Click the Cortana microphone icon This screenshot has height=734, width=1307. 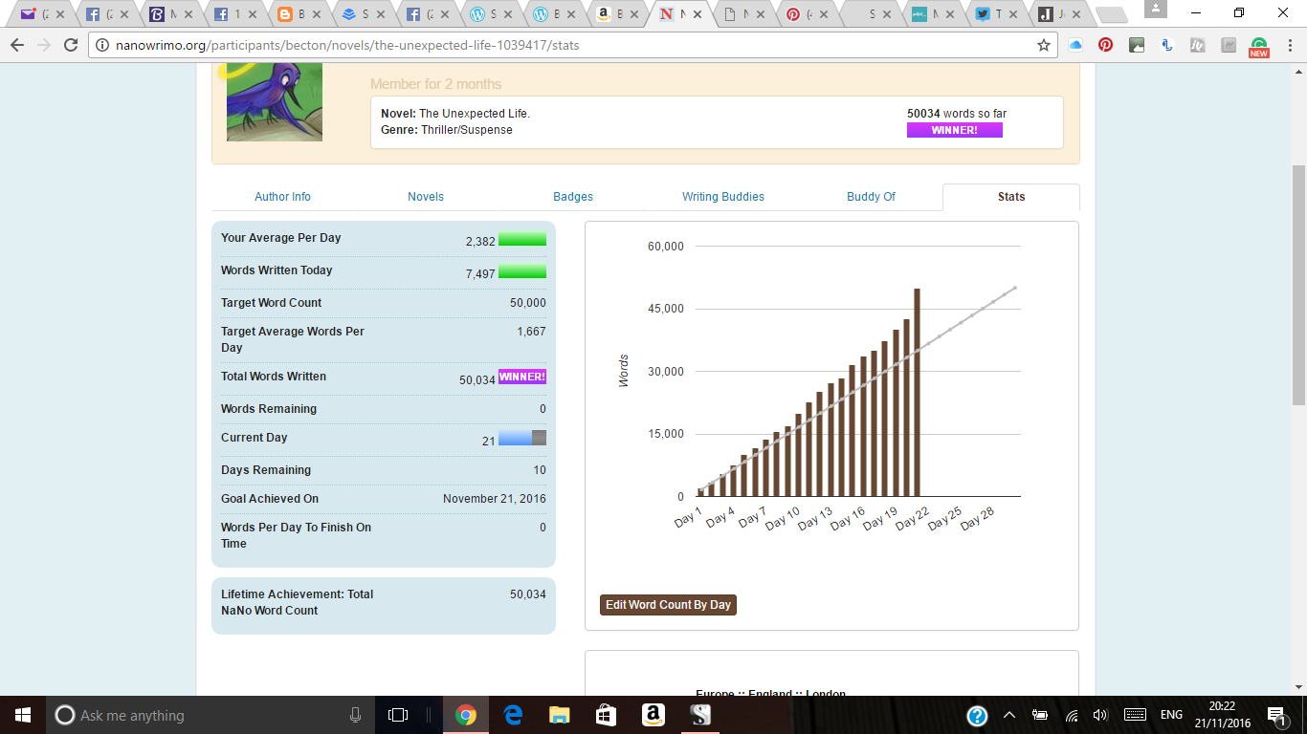(x=355, y=715)
